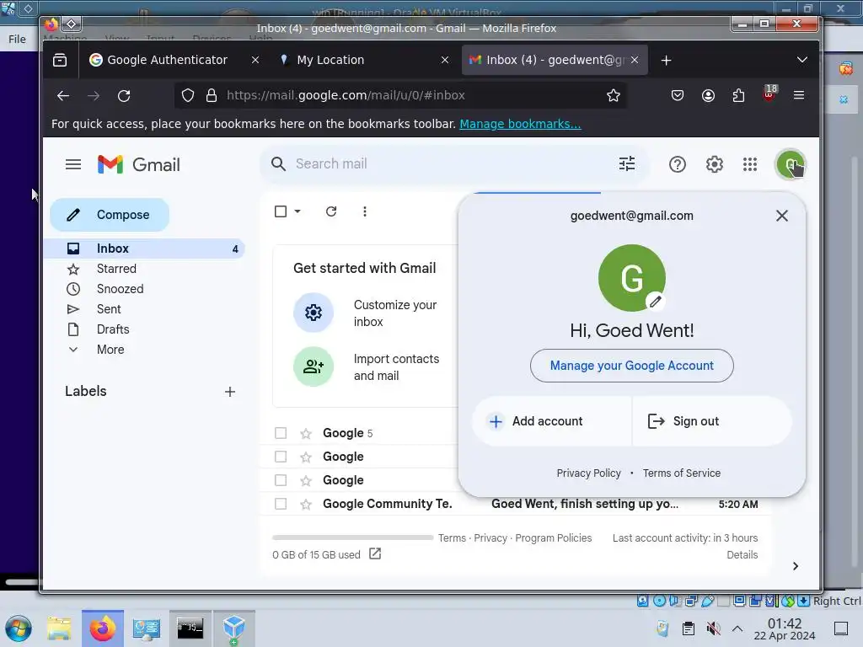View site security lock icon
Image resolution: width=863 pixels, height=647 pixels.
pyautogui.click(x=212, y=96)
